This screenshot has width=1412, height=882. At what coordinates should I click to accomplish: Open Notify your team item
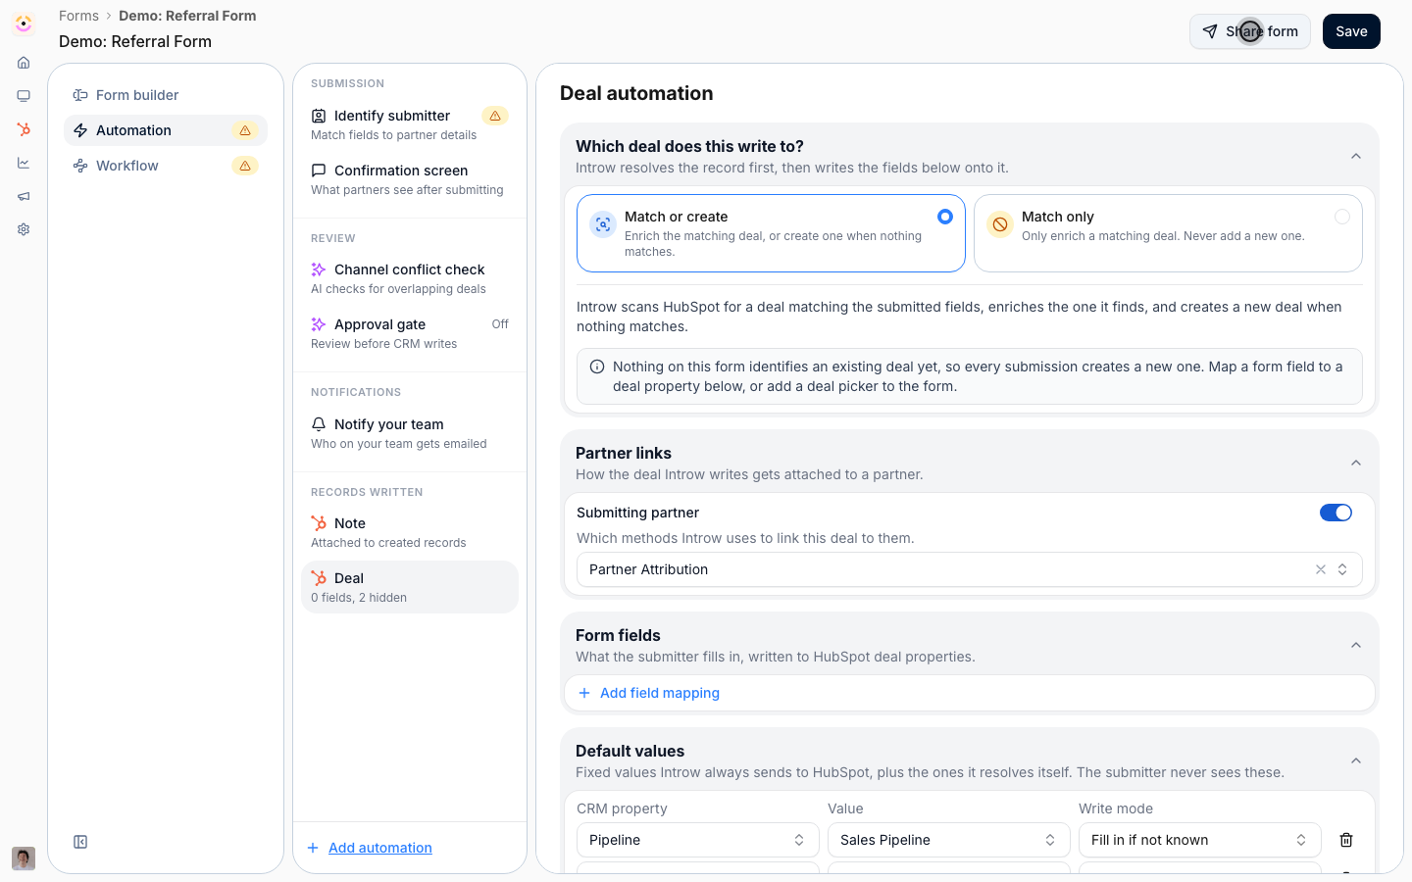click(x=410, y=433)
